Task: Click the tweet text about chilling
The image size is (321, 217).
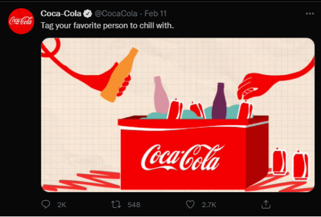Action: point(107,26)
